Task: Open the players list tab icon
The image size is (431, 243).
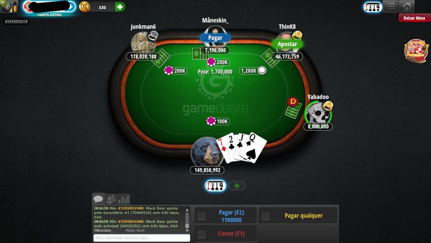Action: coord(110,199)
